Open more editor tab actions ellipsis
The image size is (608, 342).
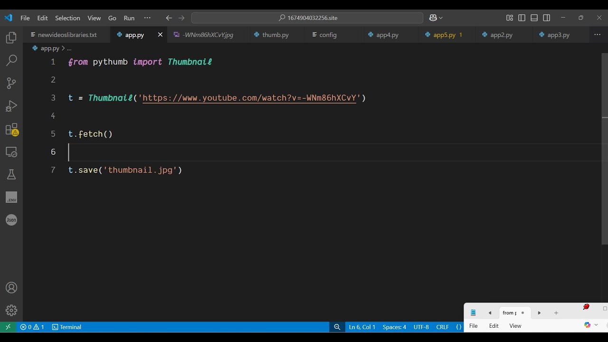598,35
